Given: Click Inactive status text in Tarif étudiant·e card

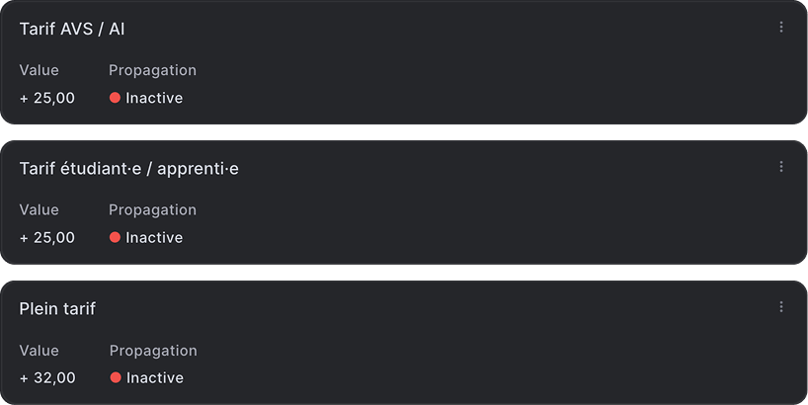Looking at the screenshot, I should coord(154,237).
